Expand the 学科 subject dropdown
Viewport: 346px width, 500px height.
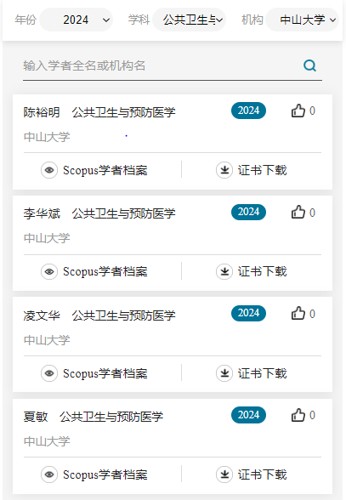tap(190, 20)
